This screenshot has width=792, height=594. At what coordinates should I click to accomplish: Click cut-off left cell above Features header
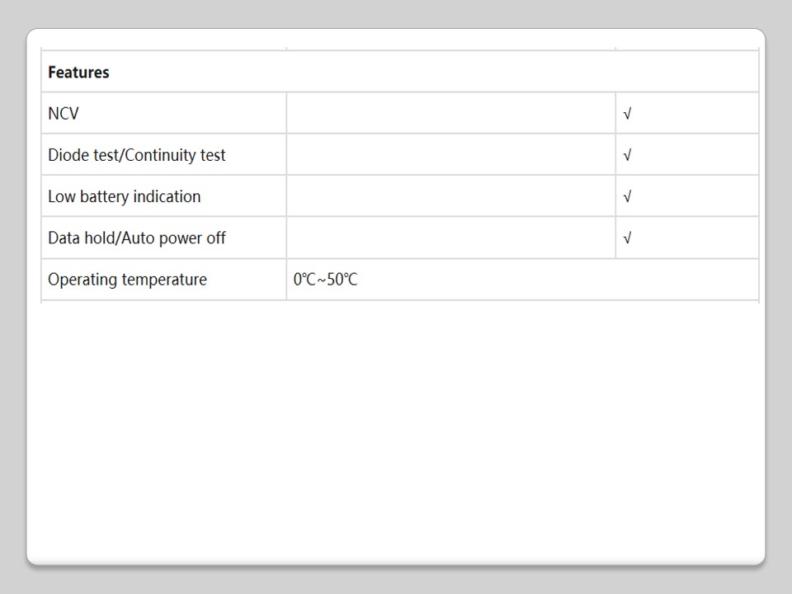[163, 47]
